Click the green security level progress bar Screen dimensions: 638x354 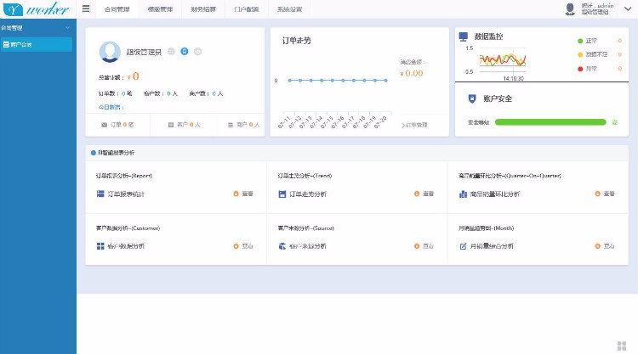coord(550,122)
